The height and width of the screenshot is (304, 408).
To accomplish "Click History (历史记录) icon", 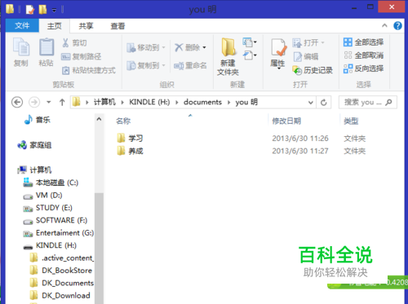I will (297, 70).
